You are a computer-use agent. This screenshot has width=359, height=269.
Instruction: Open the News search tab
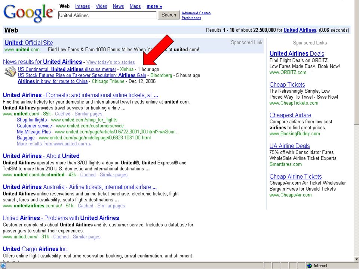pos(118,6)
